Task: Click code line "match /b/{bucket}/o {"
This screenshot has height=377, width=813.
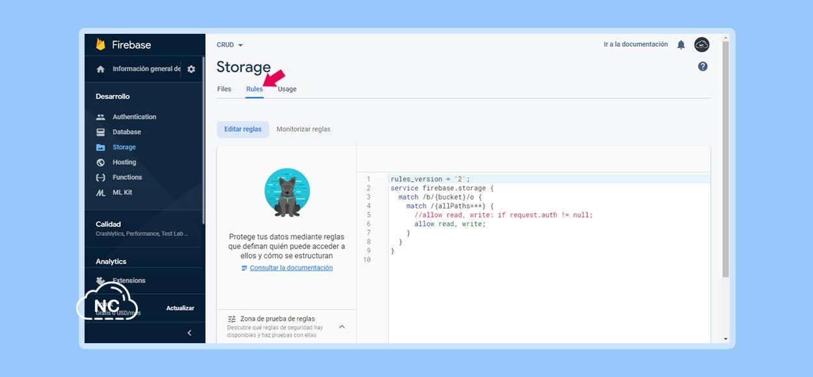Action: [440, 197]
